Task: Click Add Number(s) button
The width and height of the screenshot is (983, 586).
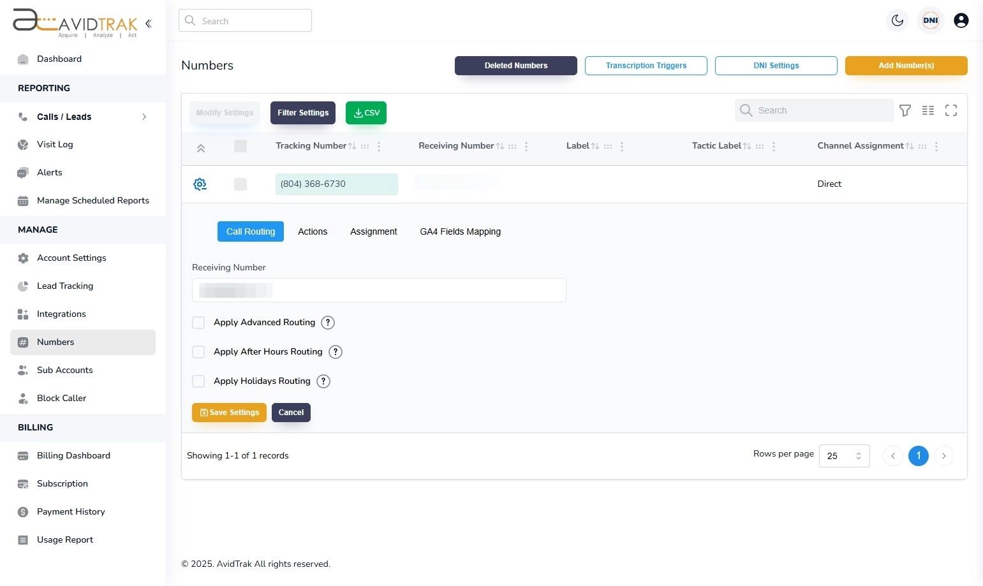Action: click(x=906, y=66)
